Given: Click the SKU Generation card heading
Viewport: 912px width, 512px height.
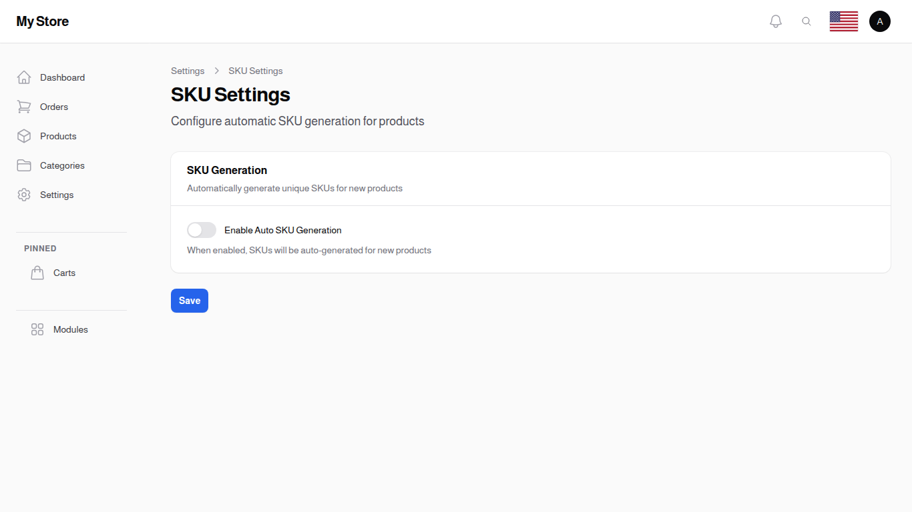Looking at the screenshot, I should click(x=226, y=170).
